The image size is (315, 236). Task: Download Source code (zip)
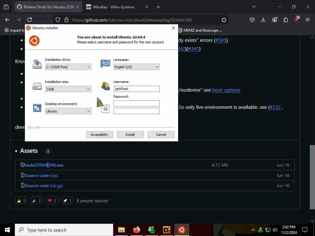coord(42,175)
